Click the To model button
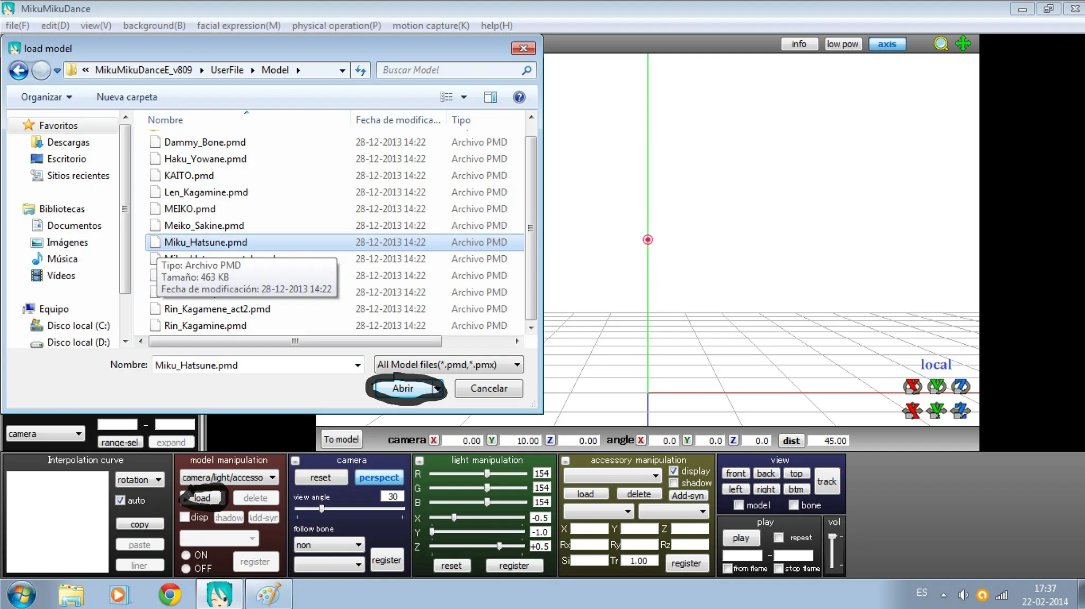This screenshot has width=1085, height=609. (x=341, y=440)
